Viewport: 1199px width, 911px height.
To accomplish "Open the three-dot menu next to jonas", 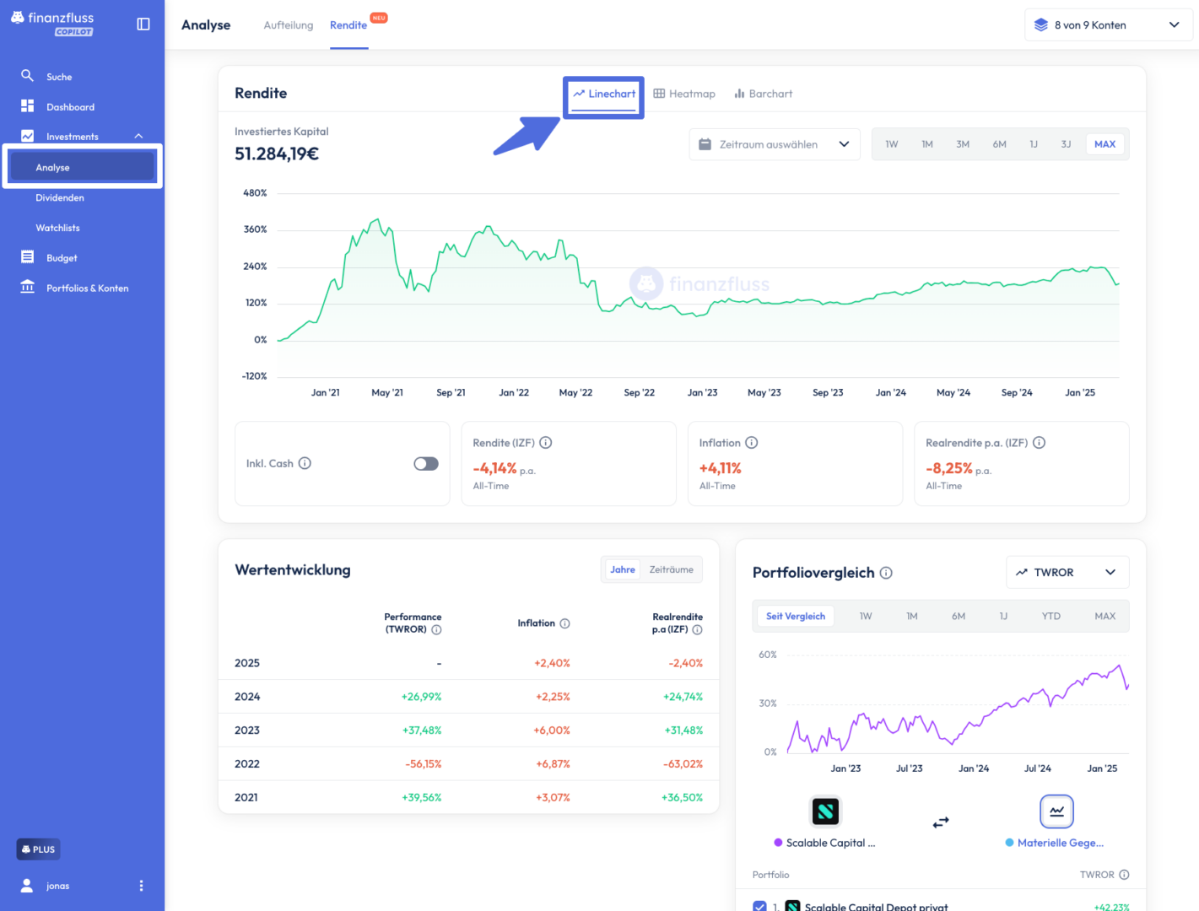I will click(141, 886).
